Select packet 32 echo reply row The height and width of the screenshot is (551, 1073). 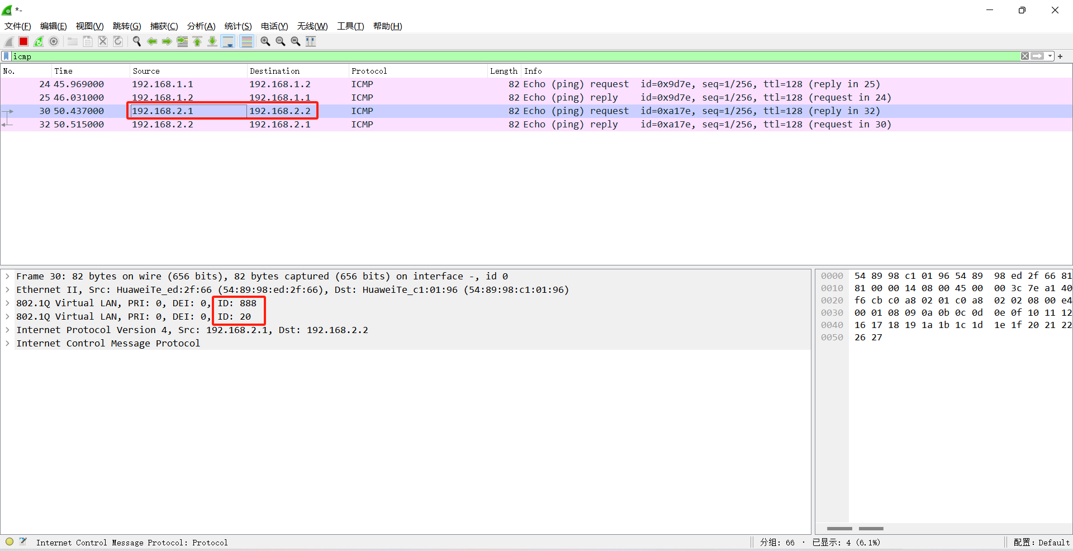pos(536,125)
